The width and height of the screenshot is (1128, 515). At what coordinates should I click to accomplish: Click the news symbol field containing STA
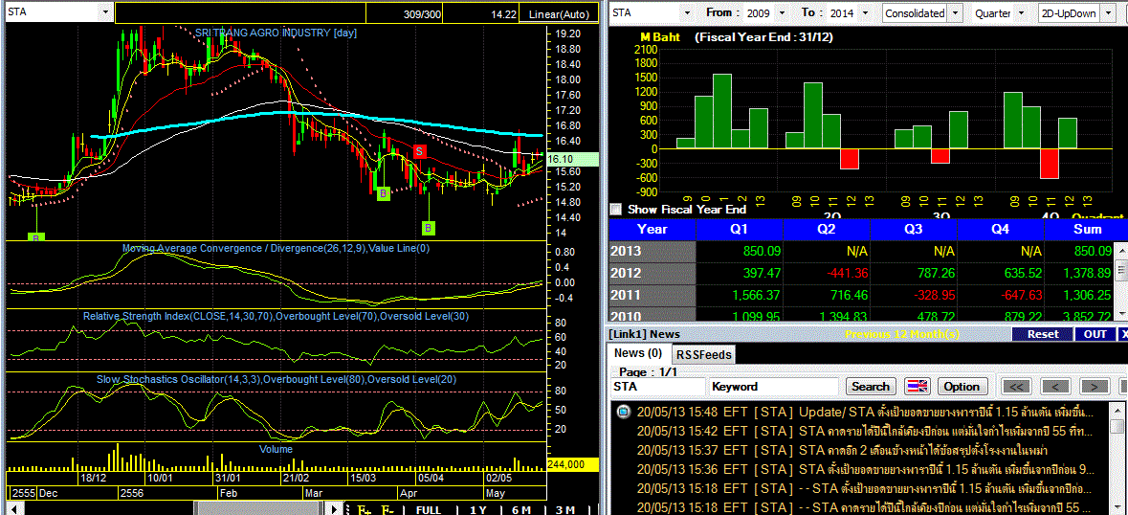pos(658,387)
